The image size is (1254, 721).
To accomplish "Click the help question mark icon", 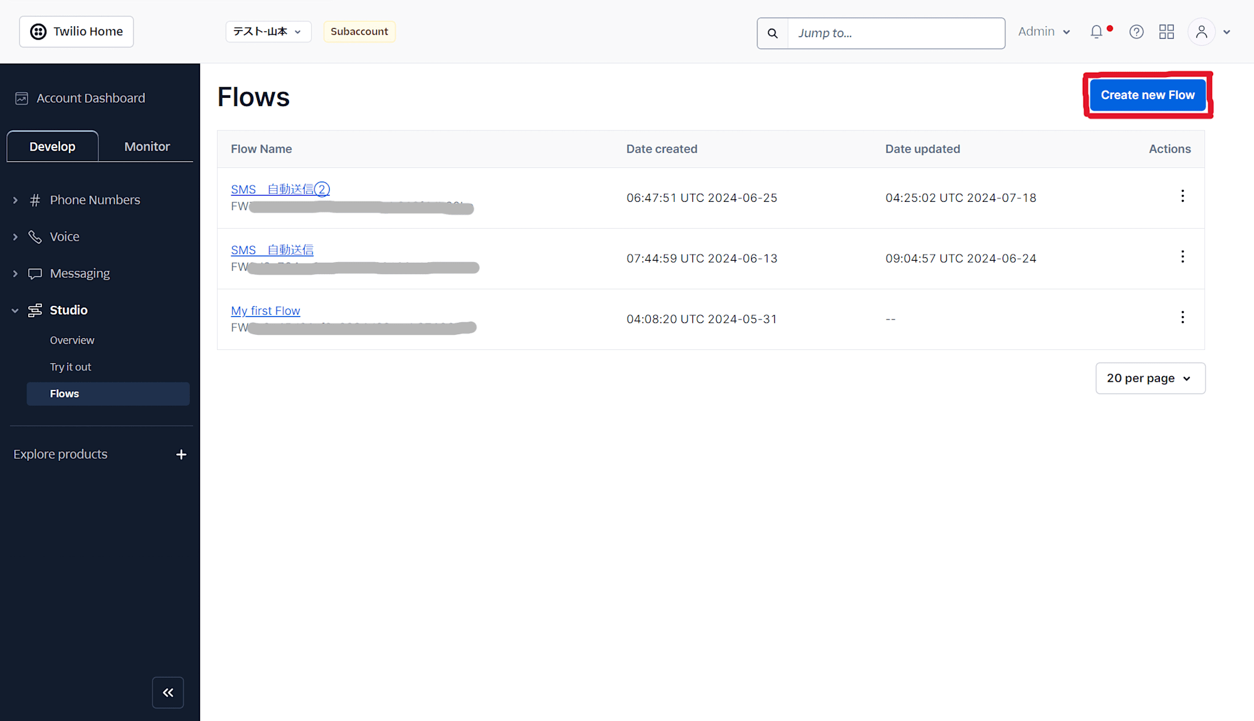I will coord(1136,32).
